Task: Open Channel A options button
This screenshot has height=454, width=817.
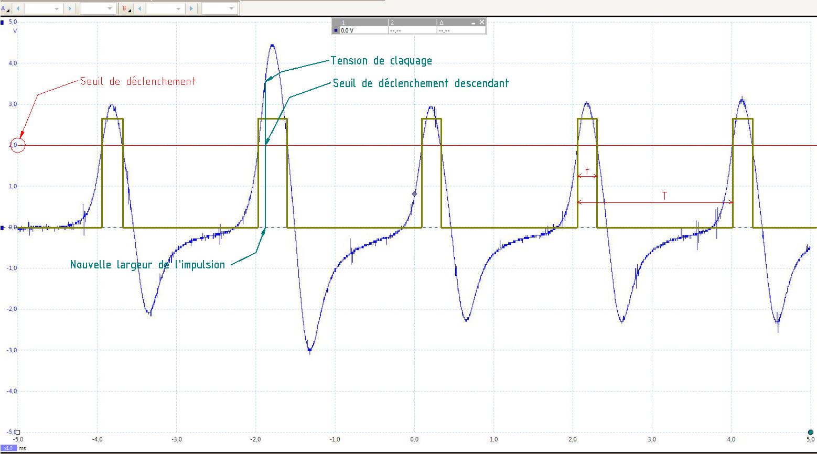Action: tap(5, 8)
